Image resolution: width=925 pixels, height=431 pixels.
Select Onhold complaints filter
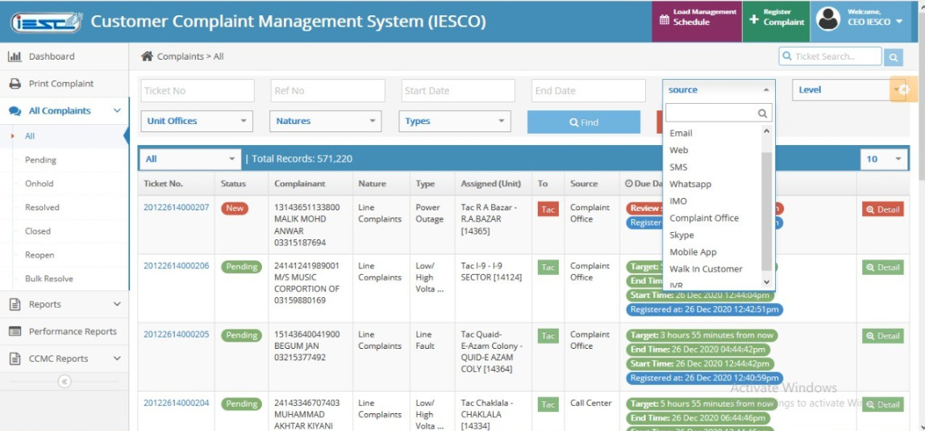(x=39, y=184)
